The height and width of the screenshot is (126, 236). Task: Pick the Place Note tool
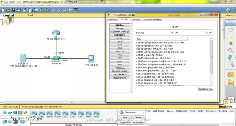click(231, 37)
